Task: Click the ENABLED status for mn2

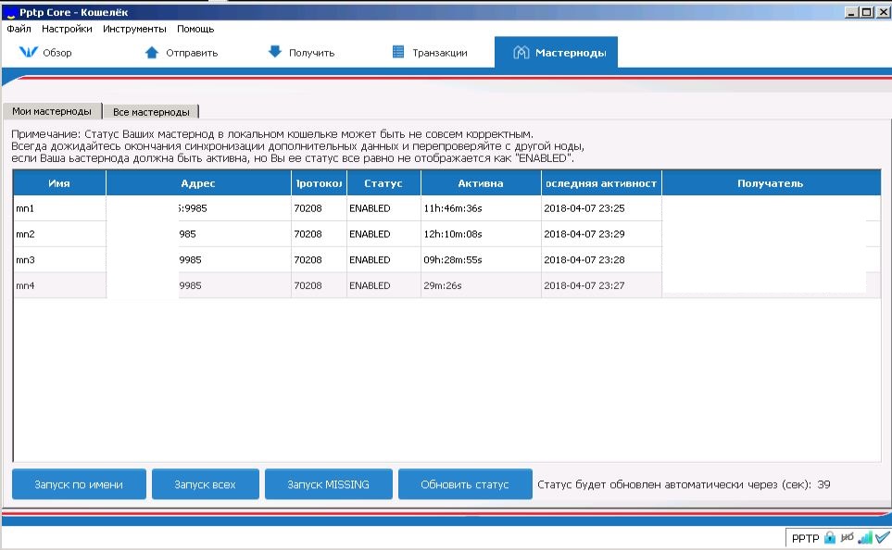Action: point(370,233)
